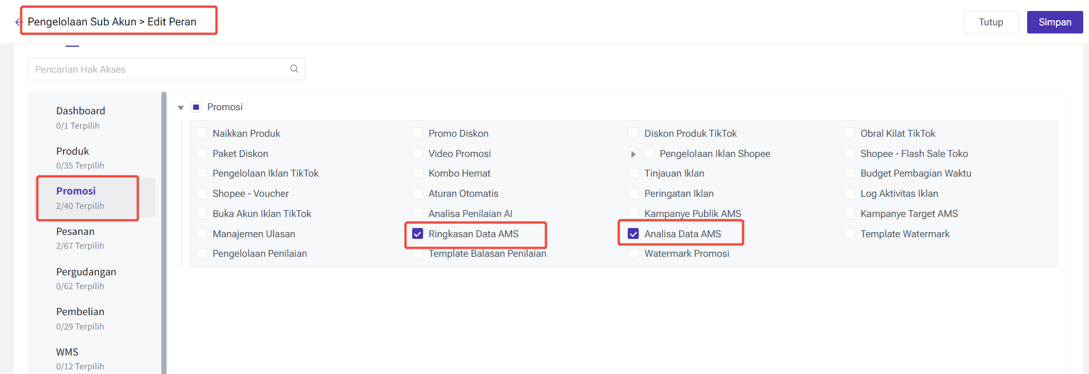Check the Promo Diskon box
This screenshot has height=374, width=1089.
tap(417, 133)
